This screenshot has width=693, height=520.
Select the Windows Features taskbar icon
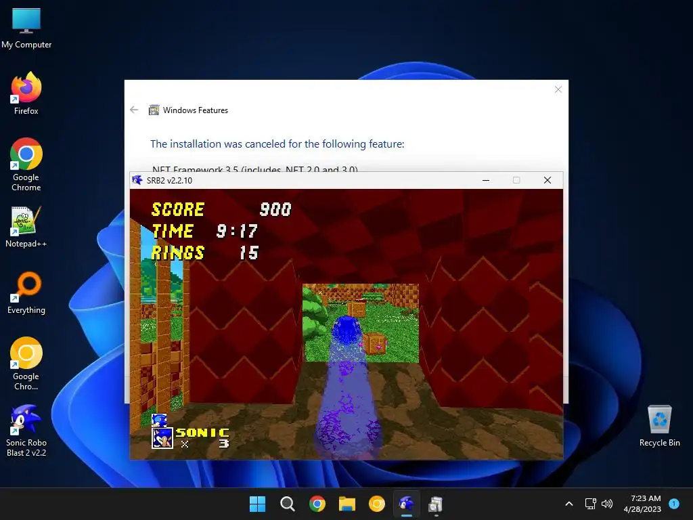coord(436,504)
